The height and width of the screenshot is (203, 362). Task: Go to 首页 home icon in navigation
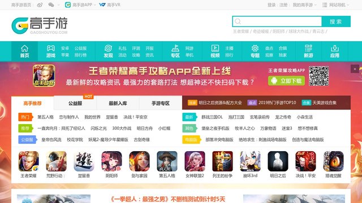pos(24,48)
